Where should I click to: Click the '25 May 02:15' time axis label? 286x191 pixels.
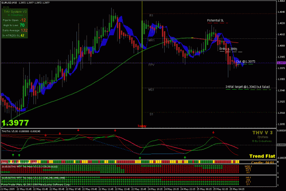[221, 189]
